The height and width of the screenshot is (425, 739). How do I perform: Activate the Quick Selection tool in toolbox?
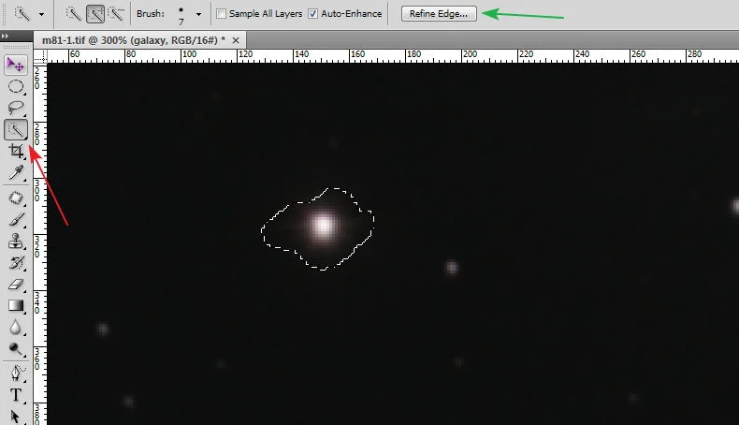coord(16,130)
